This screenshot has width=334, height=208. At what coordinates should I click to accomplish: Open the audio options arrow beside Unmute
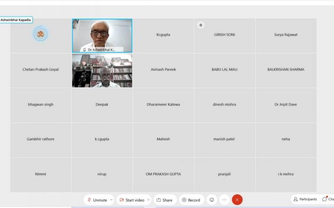[x=111, y=200]
